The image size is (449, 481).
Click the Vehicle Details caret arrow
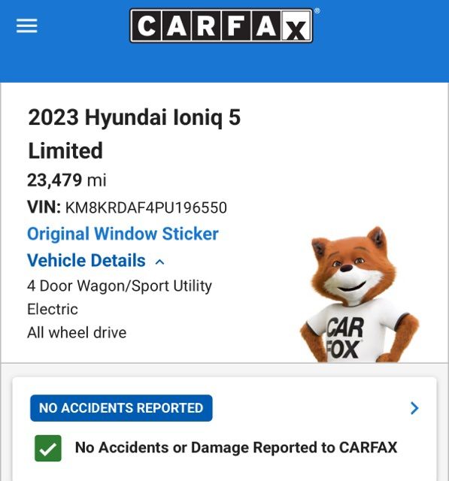[159, 262]
